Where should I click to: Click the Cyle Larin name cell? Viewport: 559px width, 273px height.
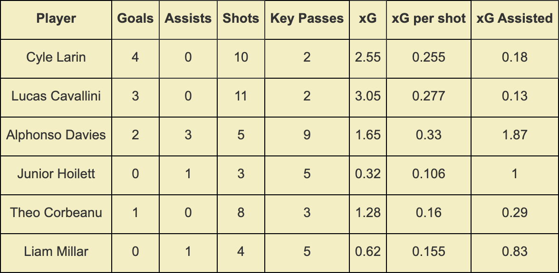[x=56, y=57]
